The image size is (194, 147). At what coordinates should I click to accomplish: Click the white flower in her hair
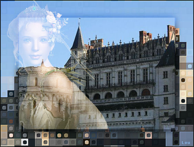coord(51,17)
